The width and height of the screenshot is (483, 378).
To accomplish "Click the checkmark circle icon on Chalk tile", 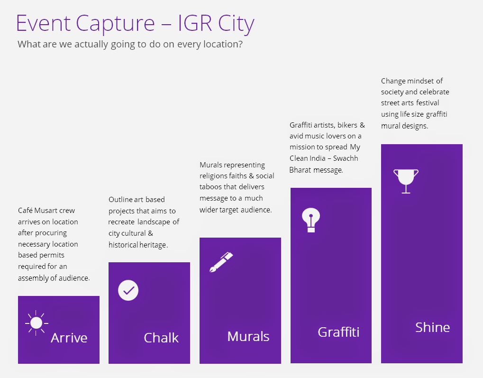I will pyautogui.click(x=128, y=290).
